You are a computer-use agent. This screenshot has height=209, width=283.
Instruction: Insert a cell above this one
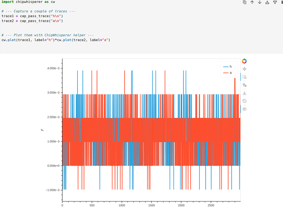267,3
